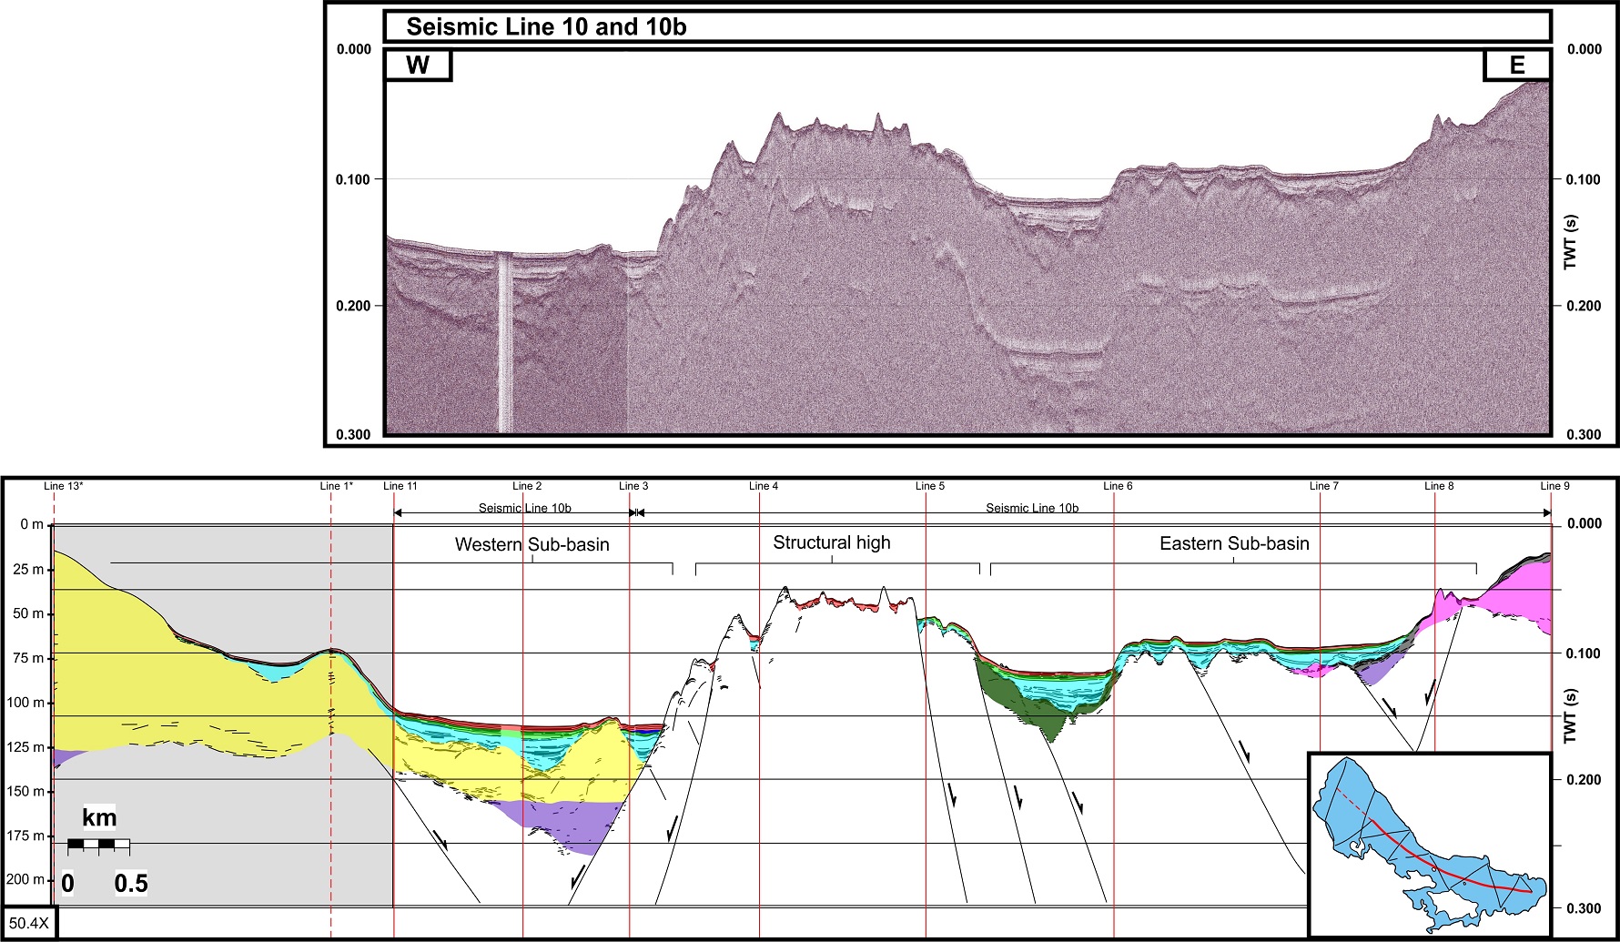Click the black-and-white km scale bar
The height and width of the screenshot is (942, 1620).
pyautogui.click(x=98, y=844)
